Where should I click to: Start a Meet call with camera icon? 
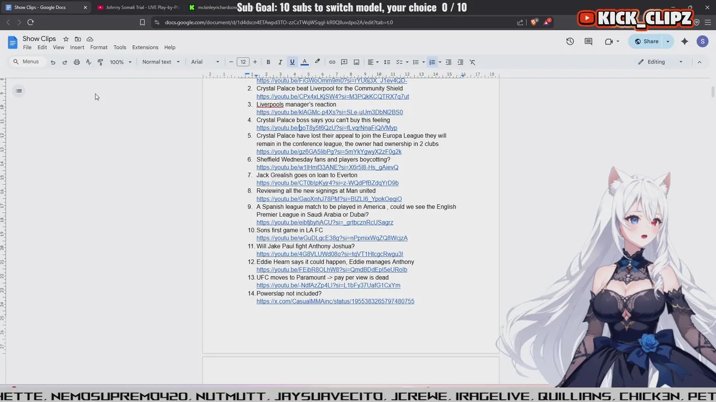[x=609, y=41]
